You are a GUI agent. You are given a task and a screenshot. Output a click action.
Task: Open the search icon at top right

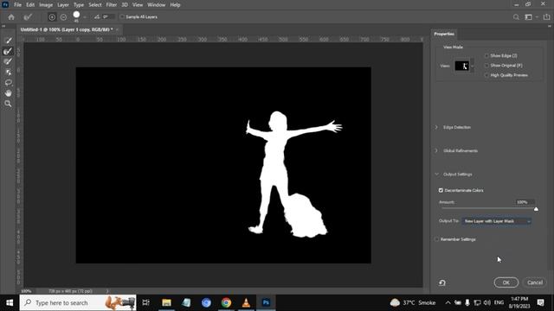(x=516, y=17)
